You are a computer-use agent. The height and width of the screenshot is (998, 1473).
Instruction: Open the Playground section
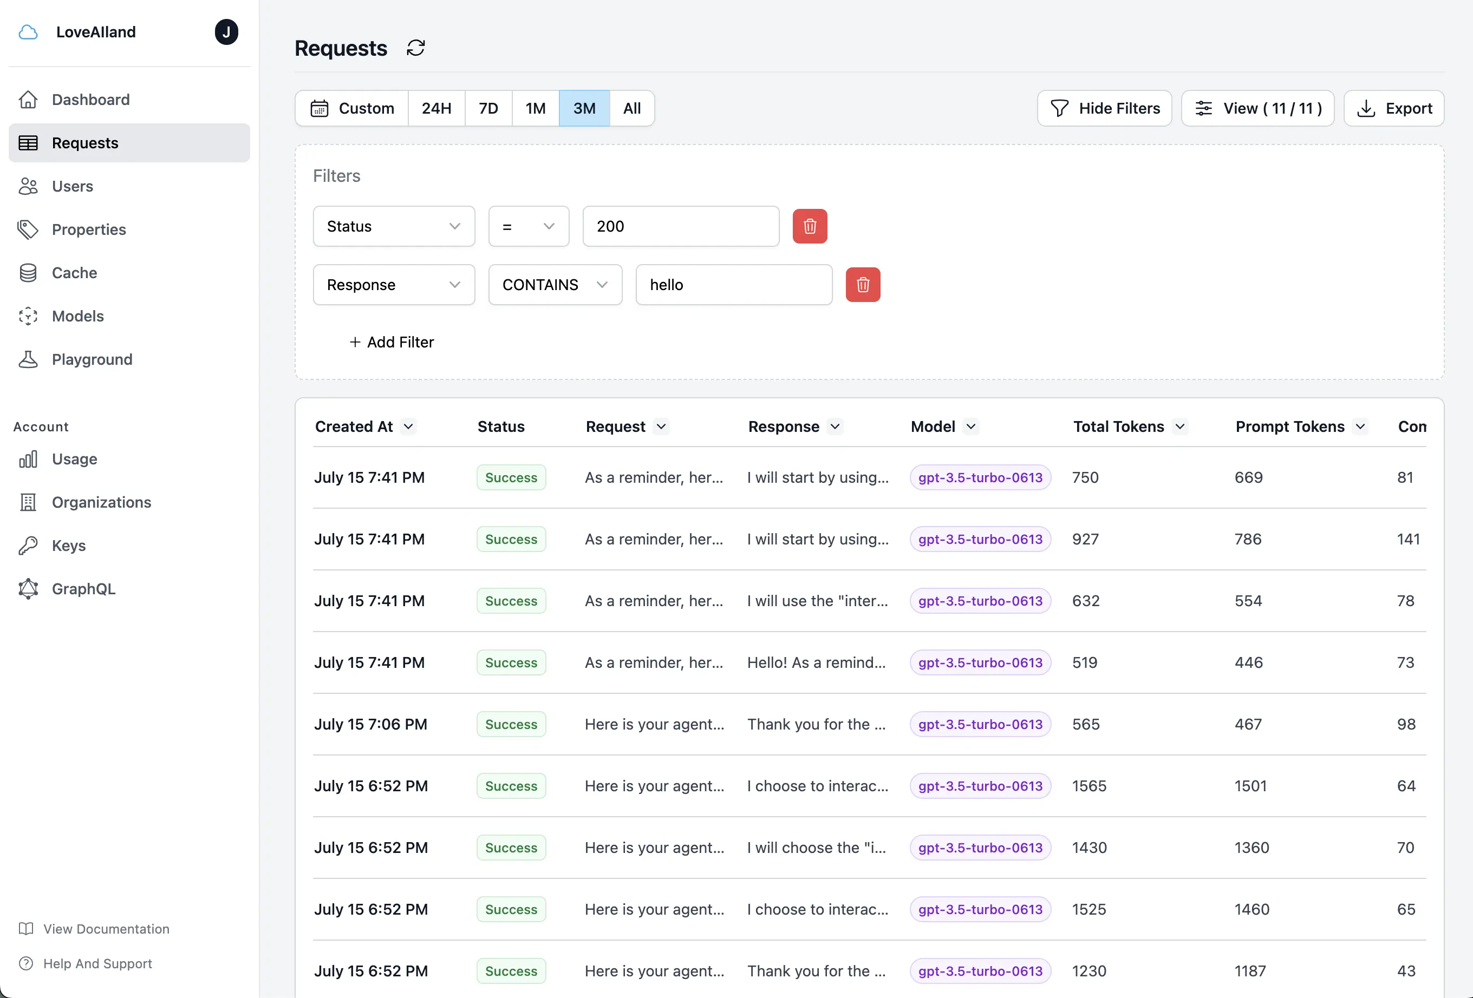pyautogui.click(x=92, y=359)
